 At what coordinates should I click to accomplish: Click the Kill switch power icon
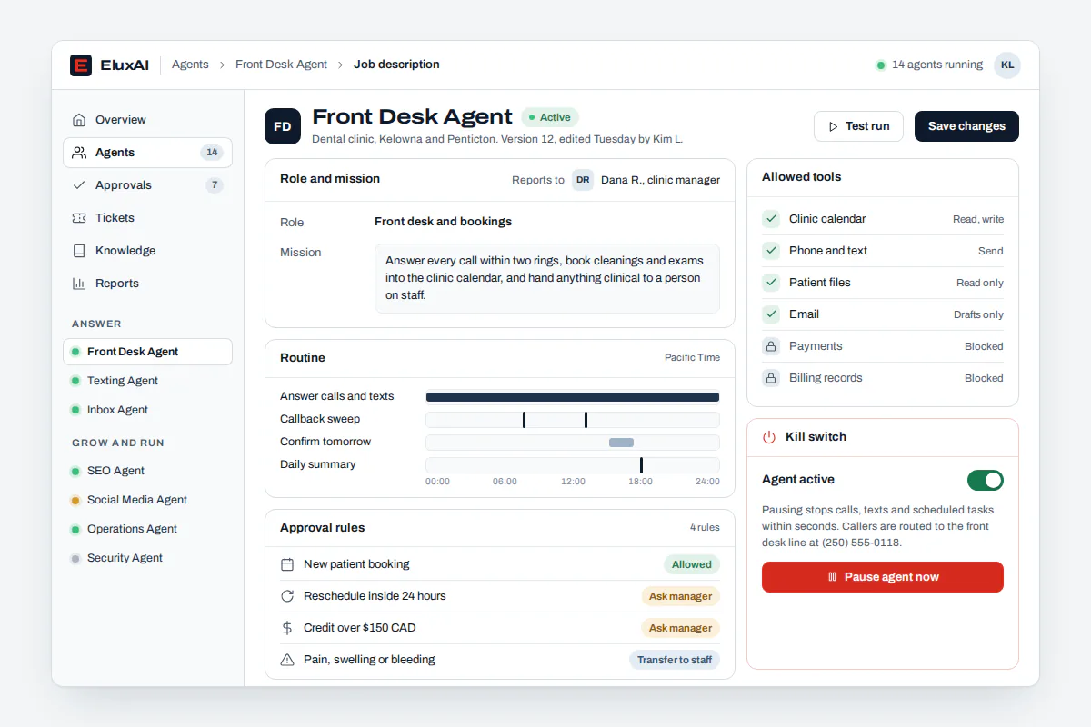point(769,437)
